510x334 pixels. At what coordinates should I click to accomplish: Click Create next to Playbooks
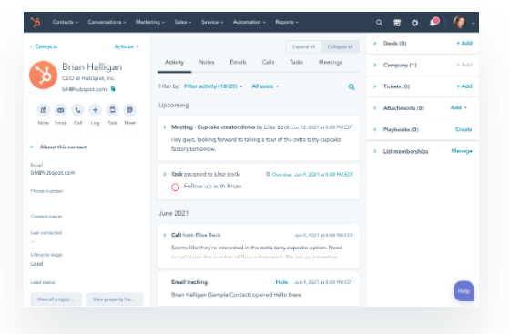tap(464, 129)
